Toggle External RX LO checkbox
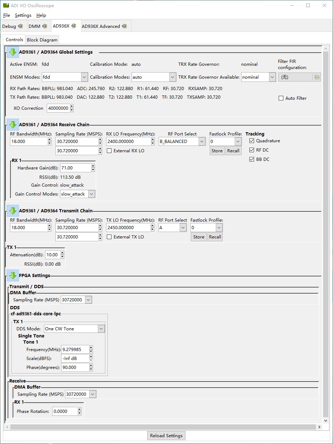Viewport: 333px width, 444px height. [x=109, y=151]
